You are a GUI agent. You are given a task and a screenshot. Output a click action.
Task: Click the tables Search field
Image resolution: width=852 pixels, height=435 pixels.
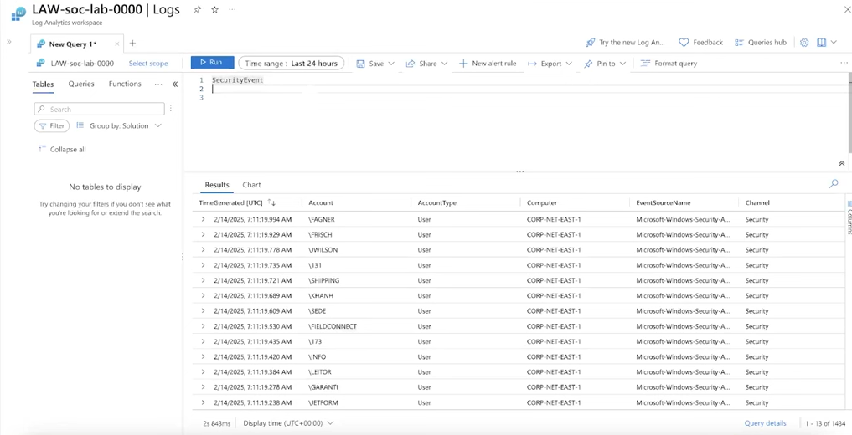[x=100, y=109]
